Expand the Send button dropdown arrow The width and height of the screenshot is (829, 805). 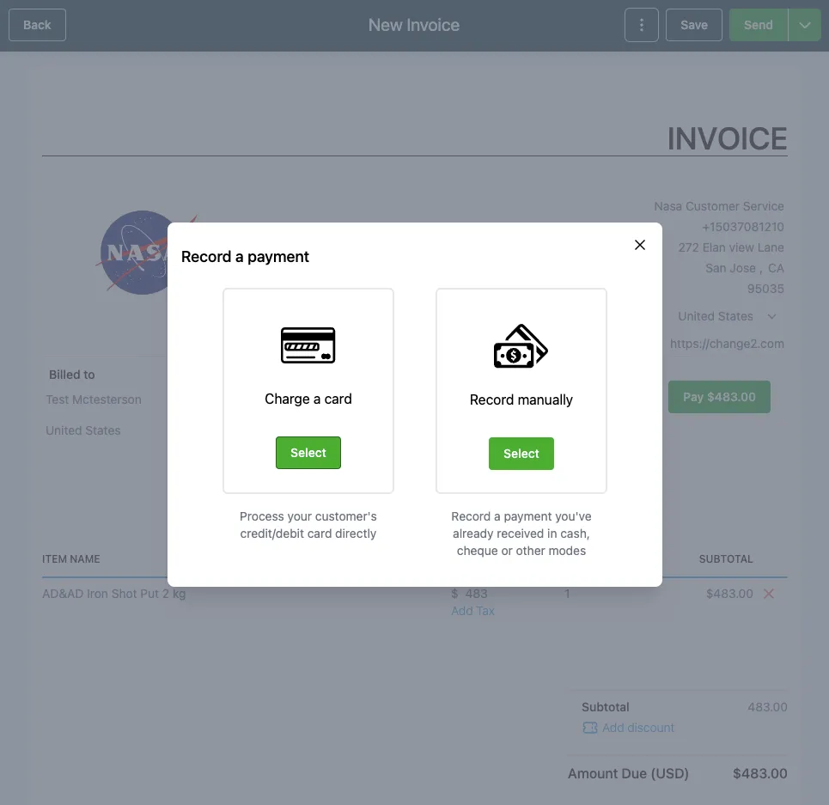(x=805, y=25)
